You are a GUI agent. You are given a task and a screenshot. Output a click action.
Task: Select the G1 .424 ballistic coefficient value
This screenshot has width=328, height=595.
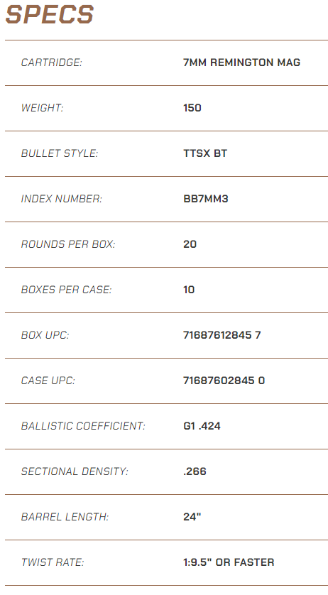pyautogui.click(x=202, y=426)
